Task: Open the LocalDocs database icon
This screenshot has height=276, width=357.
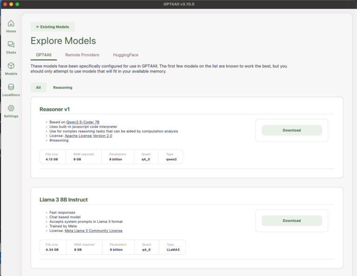Action: [x=11, y=87]
